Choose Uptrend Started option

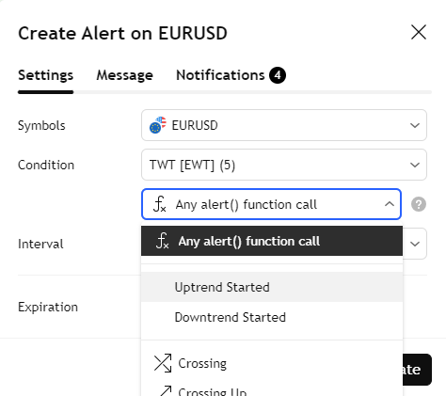click(x=272, y=287)
